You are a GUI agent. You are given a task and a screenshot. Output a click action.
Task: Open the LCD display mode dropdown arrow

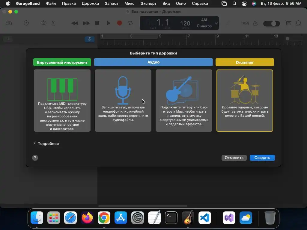point(216,23)
